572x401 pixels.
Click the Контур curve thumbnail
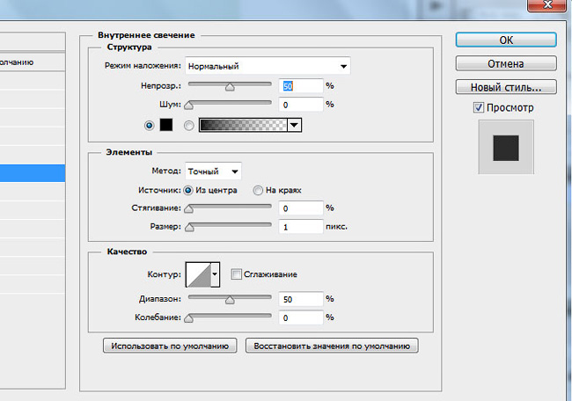tap(199, 274)
